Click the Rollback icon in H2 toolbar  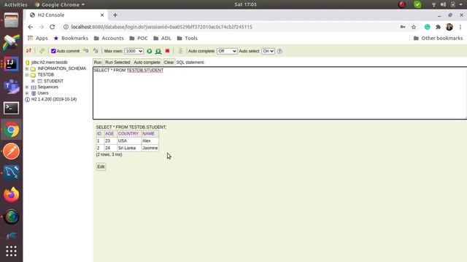click(86, 51)
